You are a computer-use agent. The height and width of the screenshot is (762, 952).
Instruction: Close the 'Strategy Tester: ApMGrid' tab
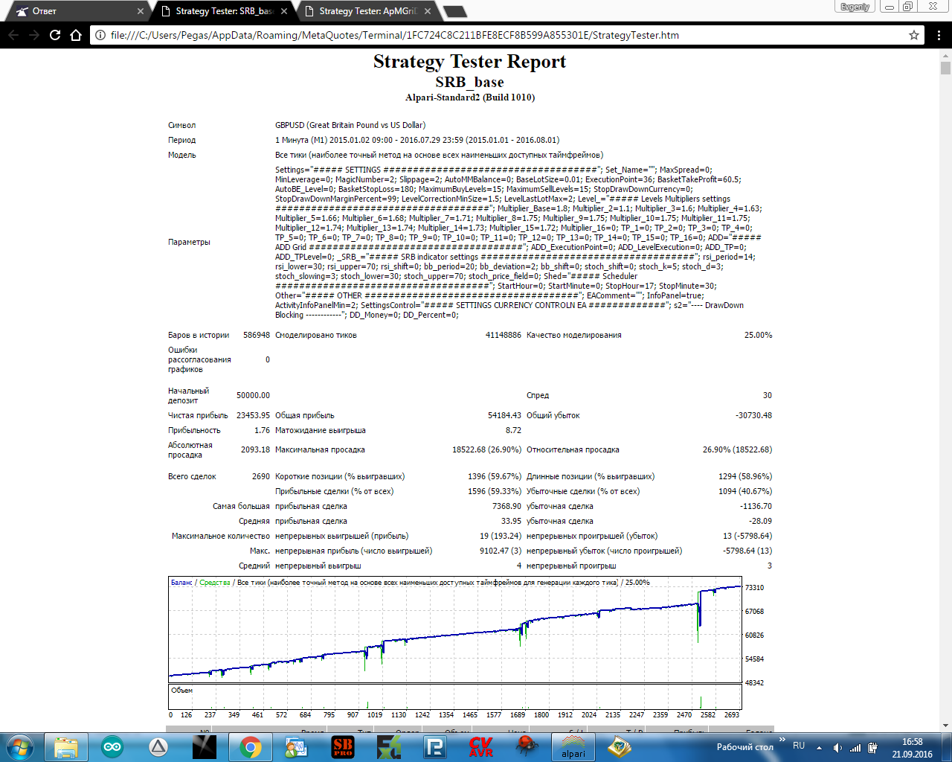click(x=428, y=11)
